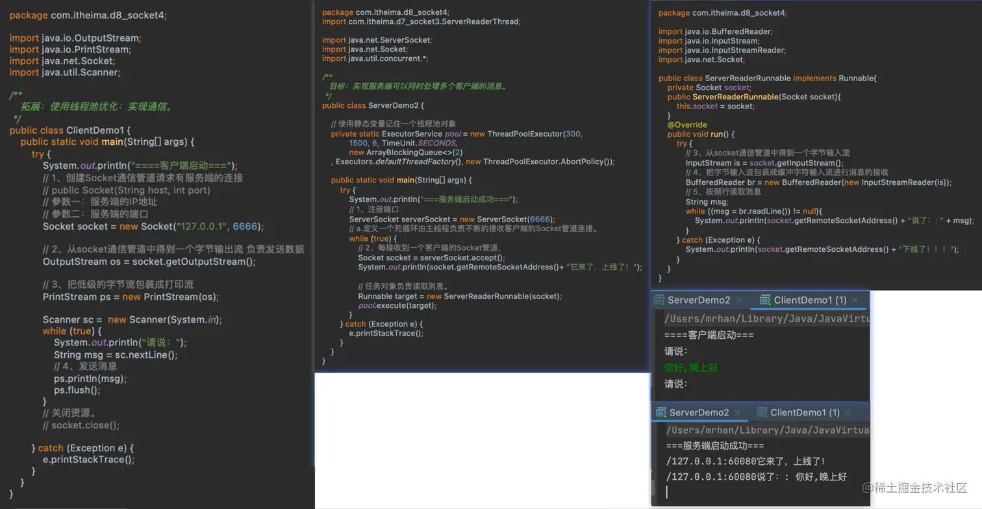Click the run icon on the ServerDemo2 tab above 客户端启动
Screen dimensions: 982x509
659,300
